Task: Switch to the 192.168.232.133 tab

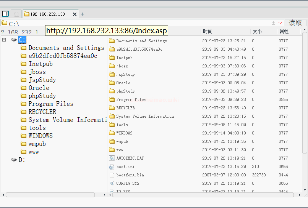Action: tap(47, 14)
